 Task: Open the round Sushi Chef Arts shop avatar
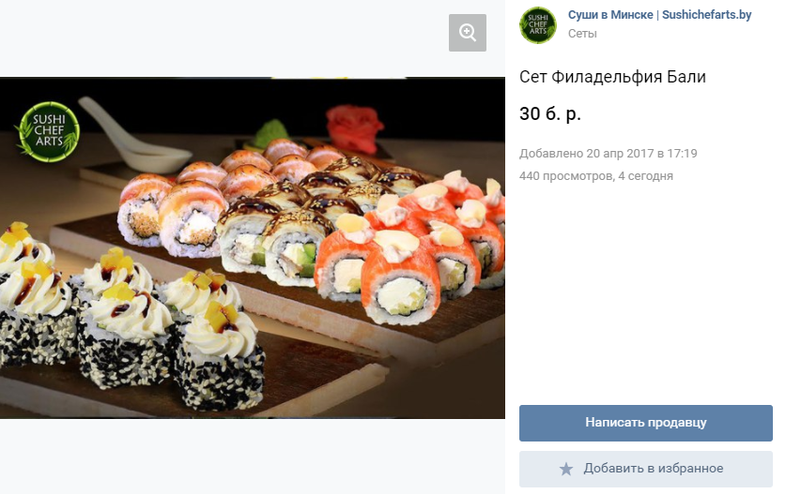[x=538, y=25]
